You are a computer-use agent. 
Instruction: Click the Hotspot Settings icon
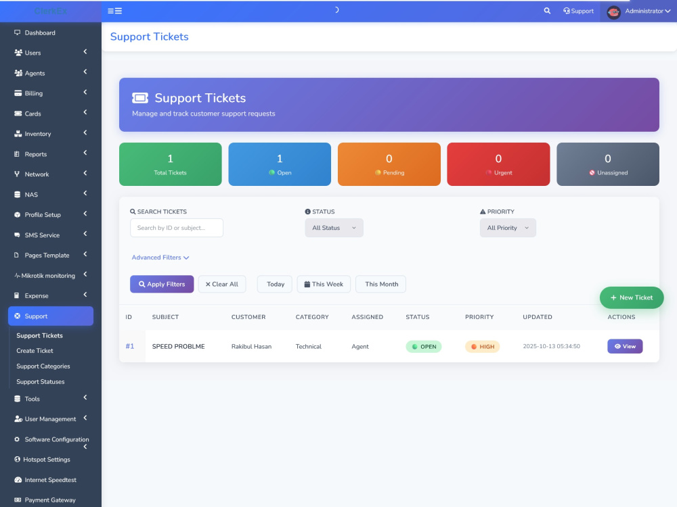point(18,459)
